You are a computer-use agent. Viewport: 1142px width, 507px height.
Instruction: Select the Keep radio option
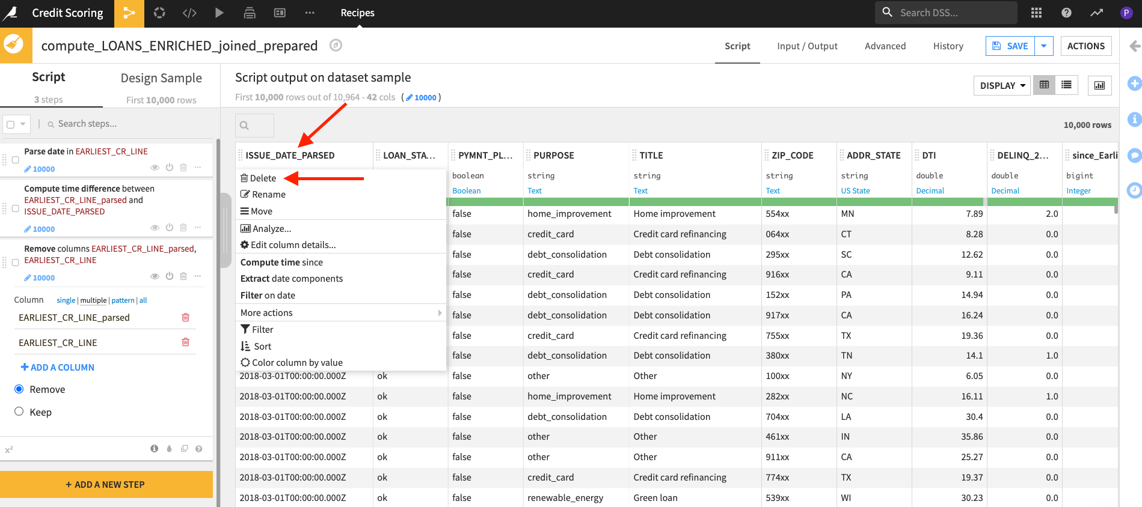[19, 411]
